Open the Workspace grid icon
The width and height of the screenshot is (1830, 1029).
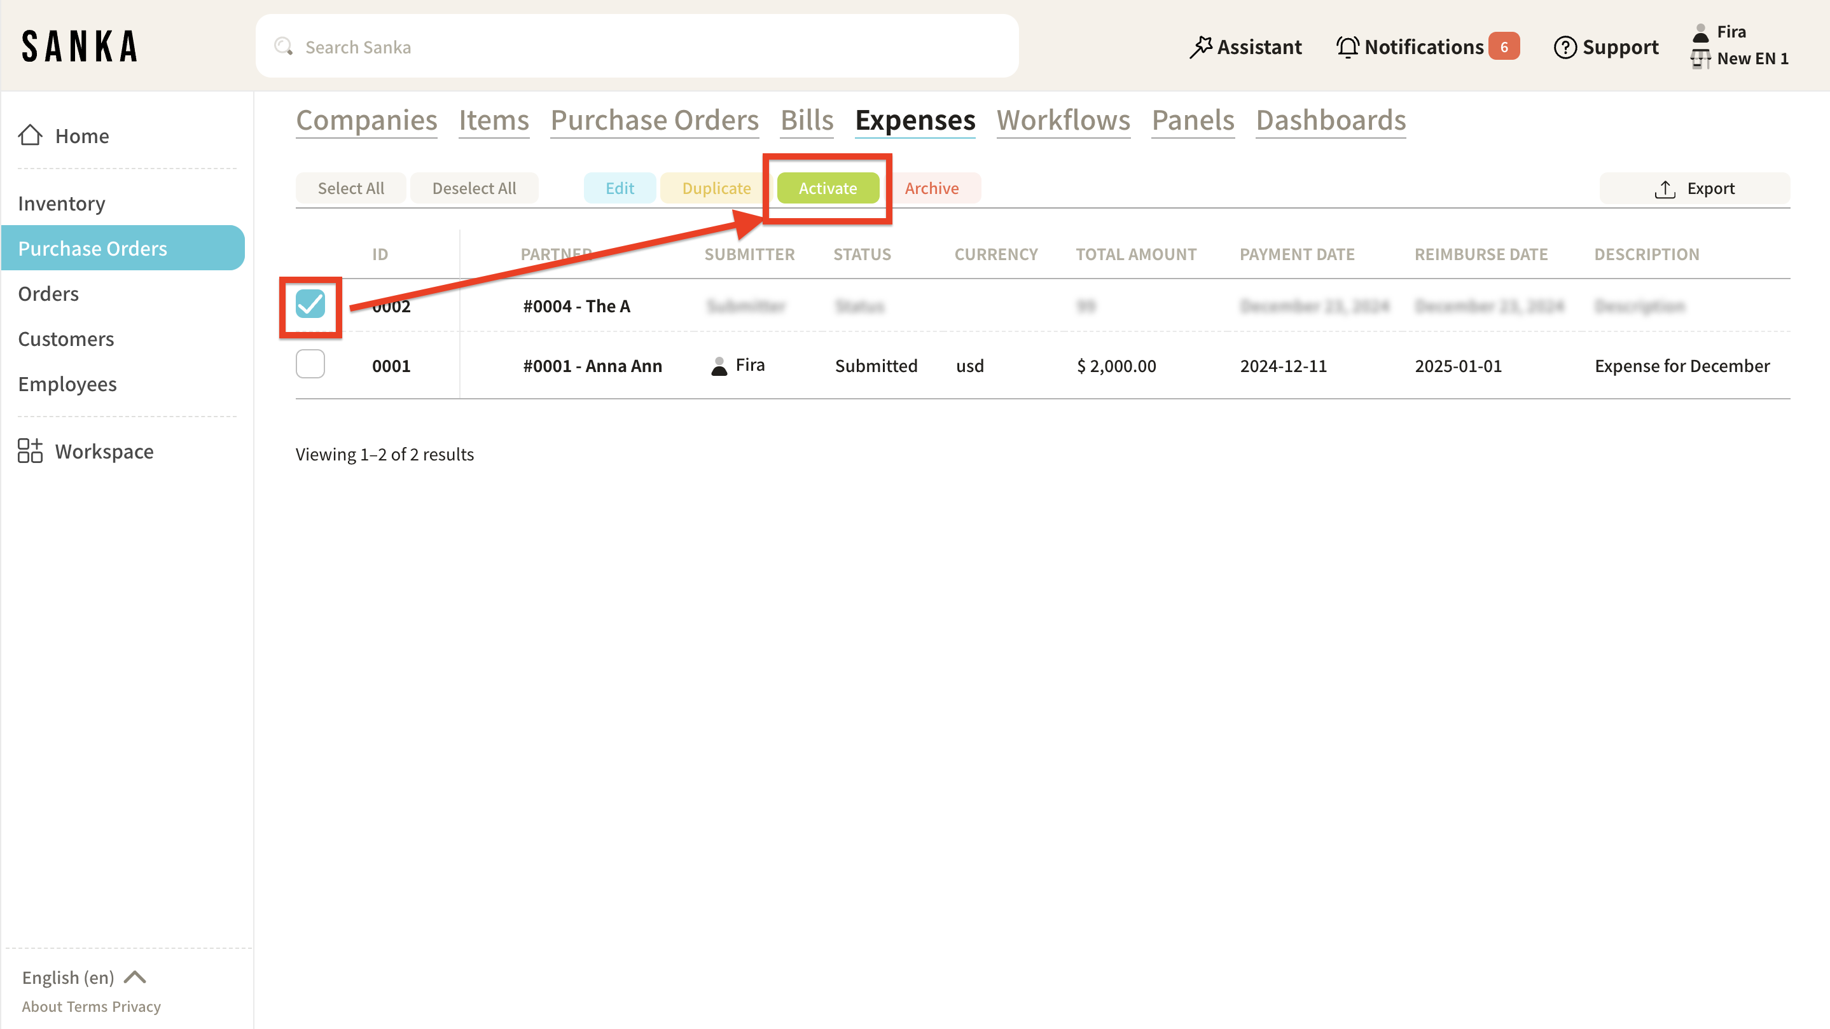point(30,451)
